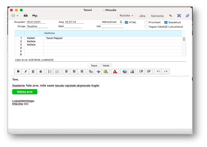The image size is (207, 147).
Task: Open the Märksõnad dropdown
Action: tap(112, 22)
